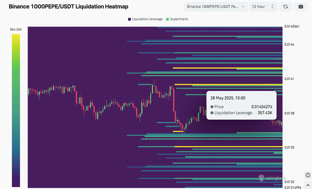
Task: Click the 864.26K scale maximum label
Action: (16, 29)
